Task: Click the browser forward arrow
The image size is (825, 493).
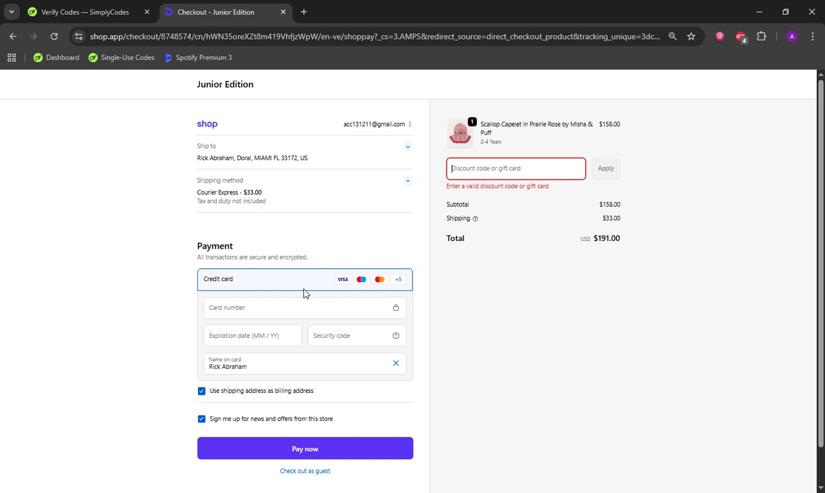Action: 34,36
